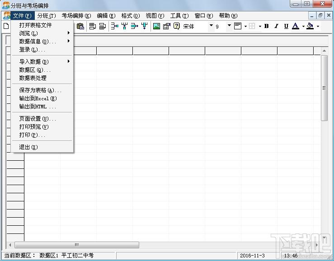Open the 格式 menu
Image resolution: width=334 pixels, height=261 pixels.
tap(131, 15)
